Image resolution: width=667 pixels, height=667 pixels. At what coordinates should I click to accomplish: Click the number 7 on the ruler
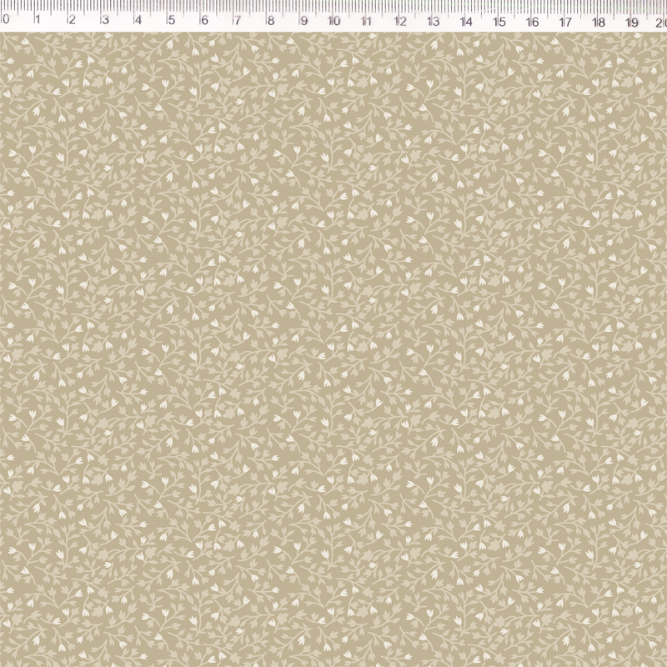click(x=237, y=21)
